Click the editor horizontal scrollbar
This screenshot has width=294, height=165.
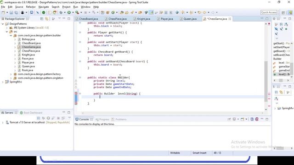173,113
